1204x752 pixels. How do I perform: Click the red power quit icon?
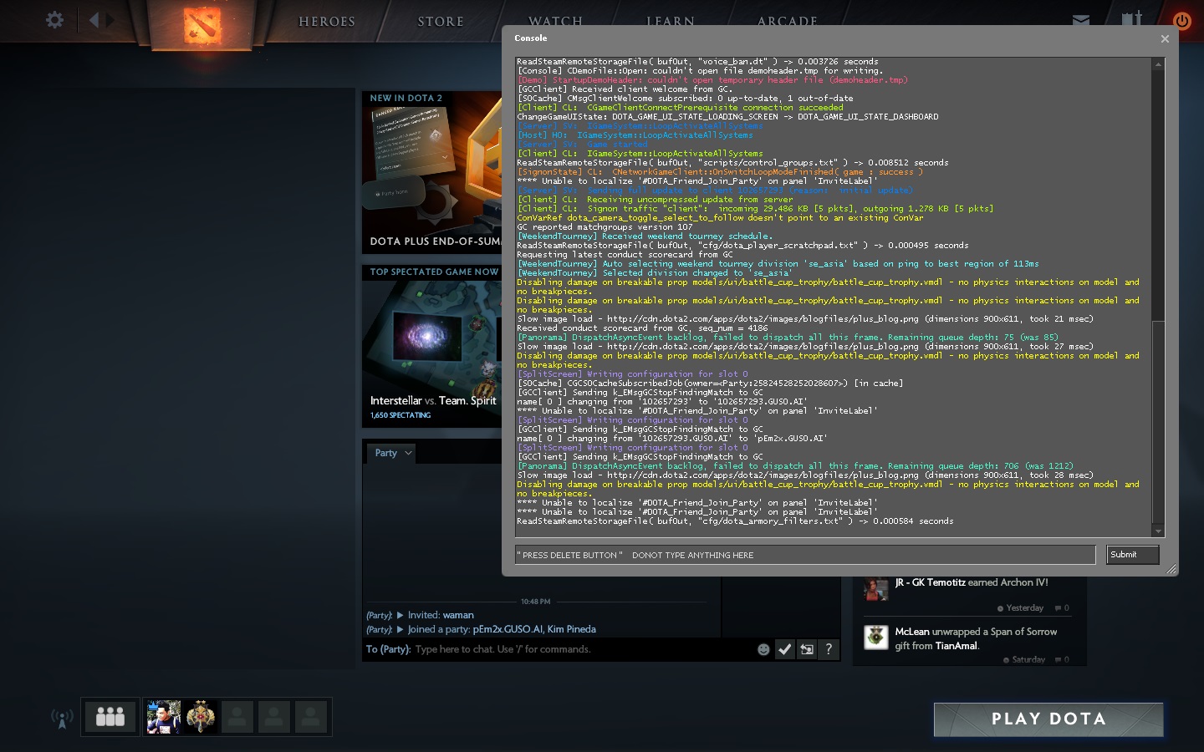coord(1182,20)
